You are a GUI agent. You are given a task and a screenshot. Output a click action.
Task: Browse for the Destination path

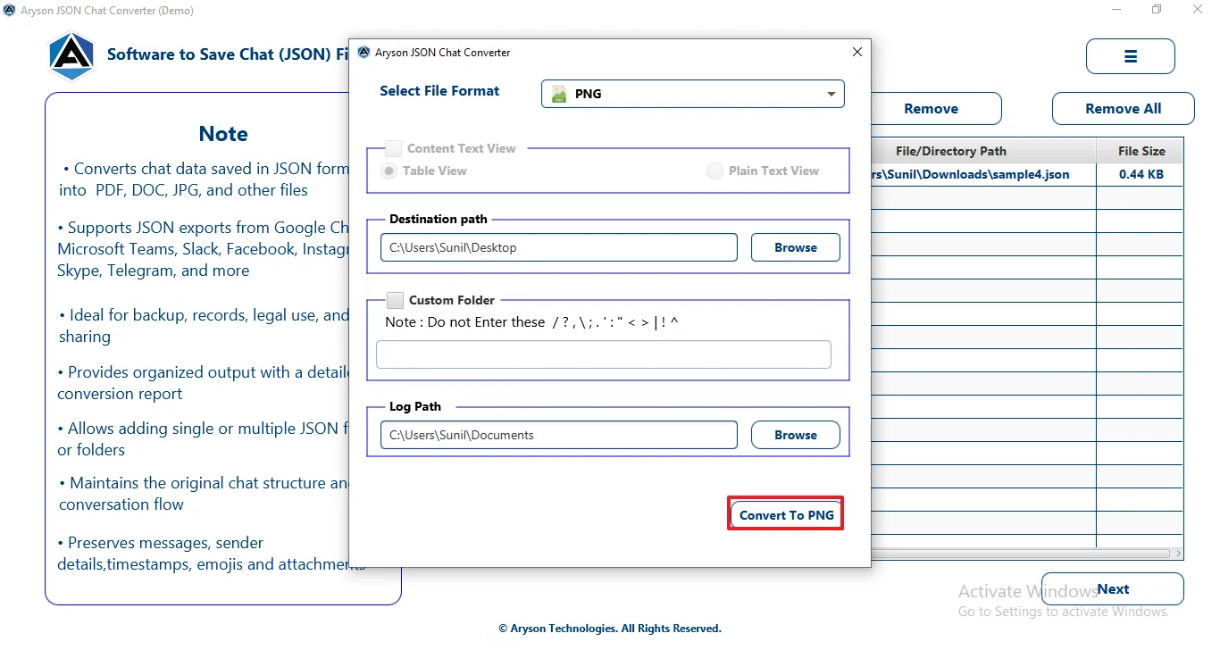pyautogui.click(x=796, y=247)
